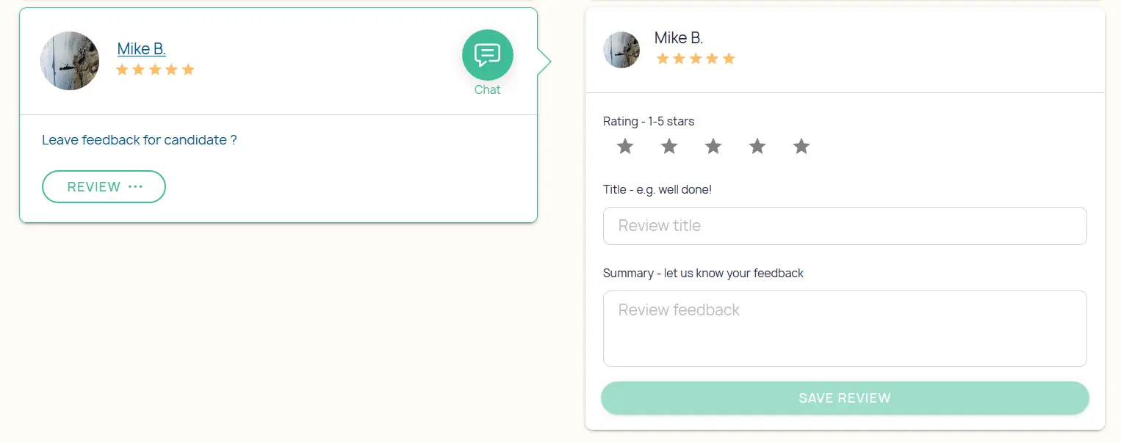
Task: Select the second rating star
Action: [x=669, y=147]
